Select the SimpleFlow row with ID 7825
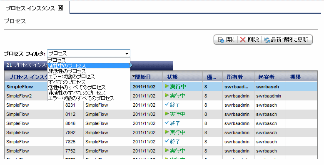324x165 pixels. coord(161,142)
